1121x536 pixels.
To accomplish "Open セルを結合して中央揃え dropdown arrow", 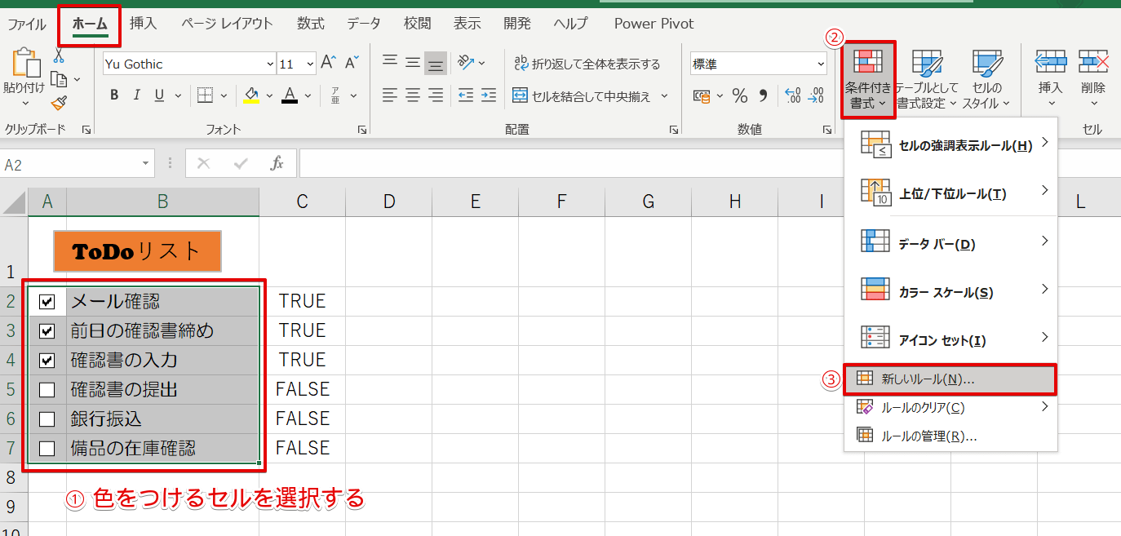I will (664, 96).
